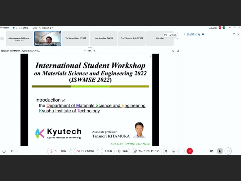The image size is (241, 181).
Task: Click the Webex logo in the title bar
Action: coord(5,28)
